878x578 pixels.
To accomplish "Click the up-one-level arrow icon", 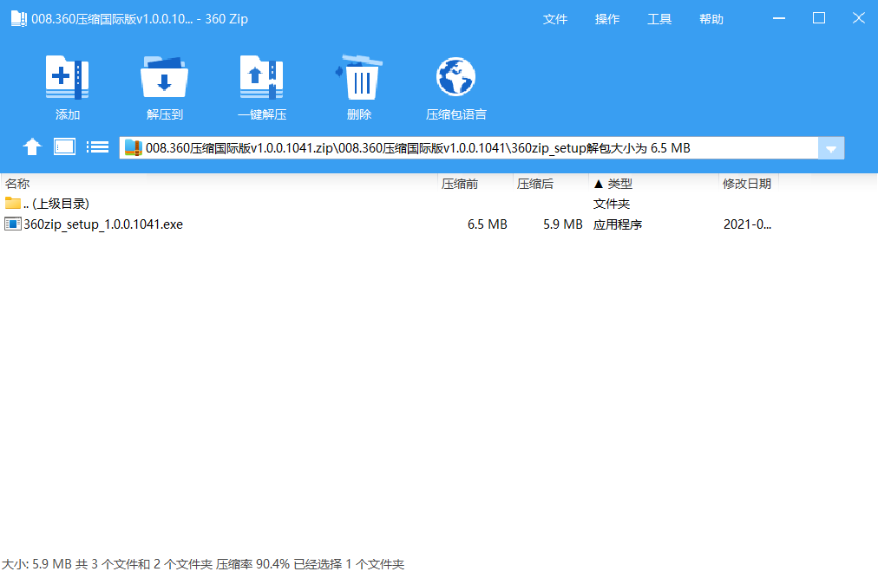I will 32,146.
